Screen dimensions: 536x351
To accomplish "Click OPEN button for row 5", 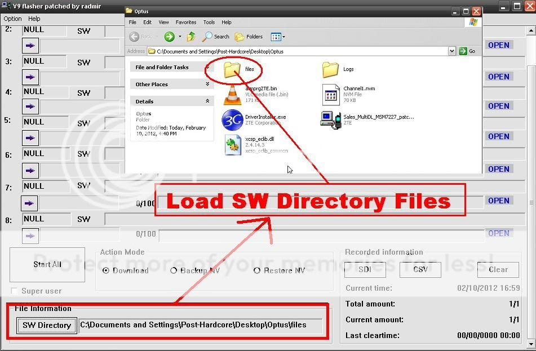I will coord(499,136).
